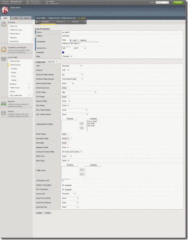Open the Source Port Preserve dropdown
Viewport: 188px width, 240px height.
tap(69, 194)
